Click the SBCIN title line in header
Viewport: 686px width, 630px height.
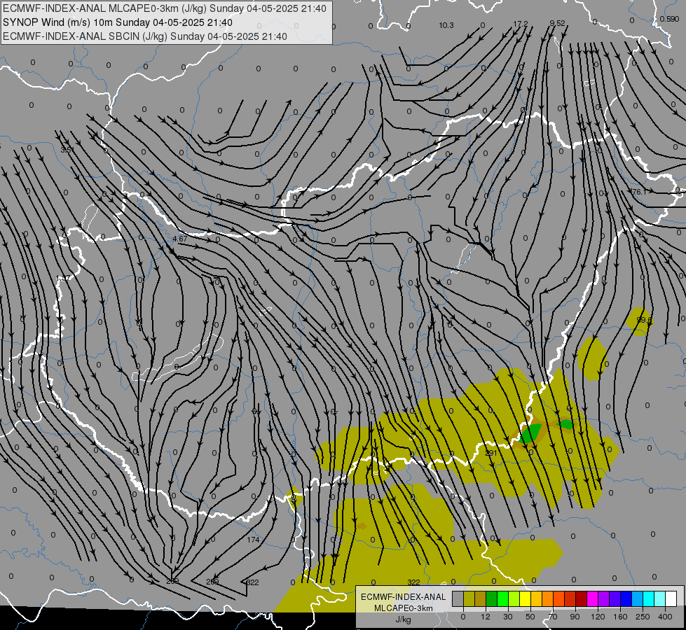coord(145,36)
